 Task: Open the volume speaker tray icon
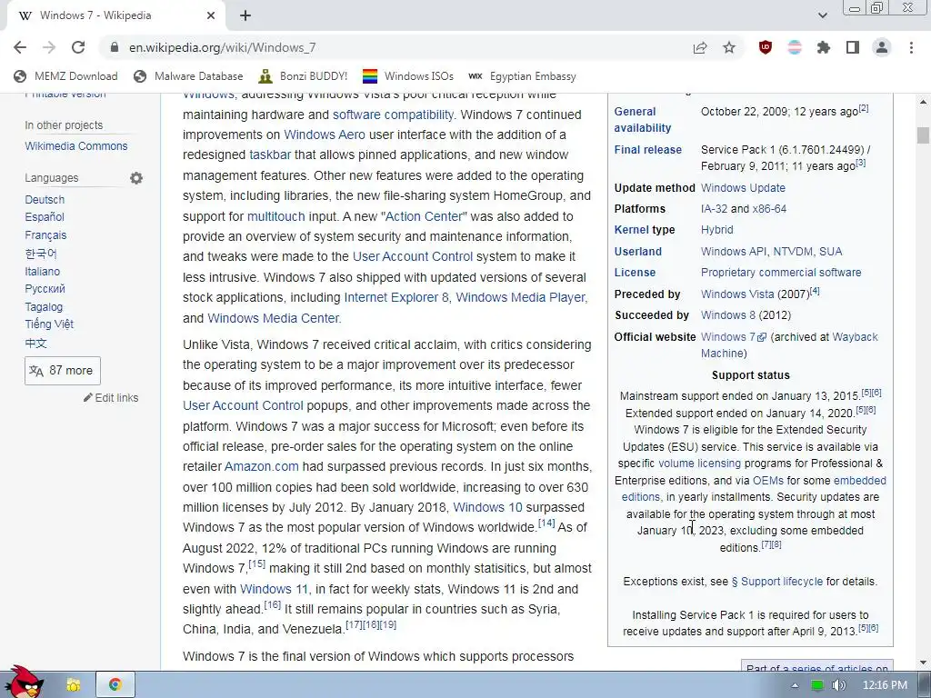click(x=838, y=685)
